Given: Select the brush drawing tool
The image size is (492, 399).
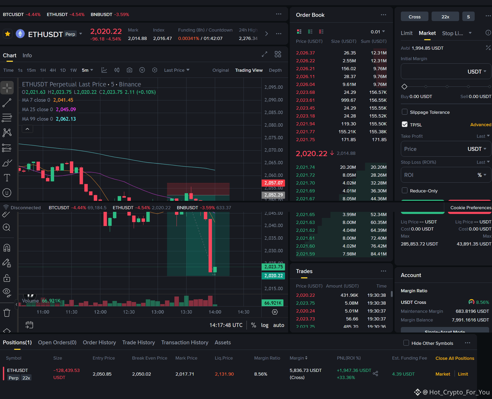Looking at the screenshot, I should coord(7,163).
